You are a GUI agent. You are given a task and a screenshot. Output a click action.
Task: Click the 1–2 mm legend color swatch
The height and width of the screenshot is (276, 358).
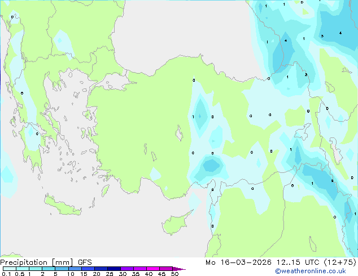tap(36, 269)
